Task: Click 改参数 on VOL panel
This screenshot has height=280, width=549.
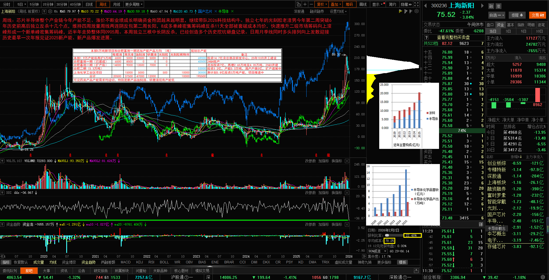Action: [310, 161]
